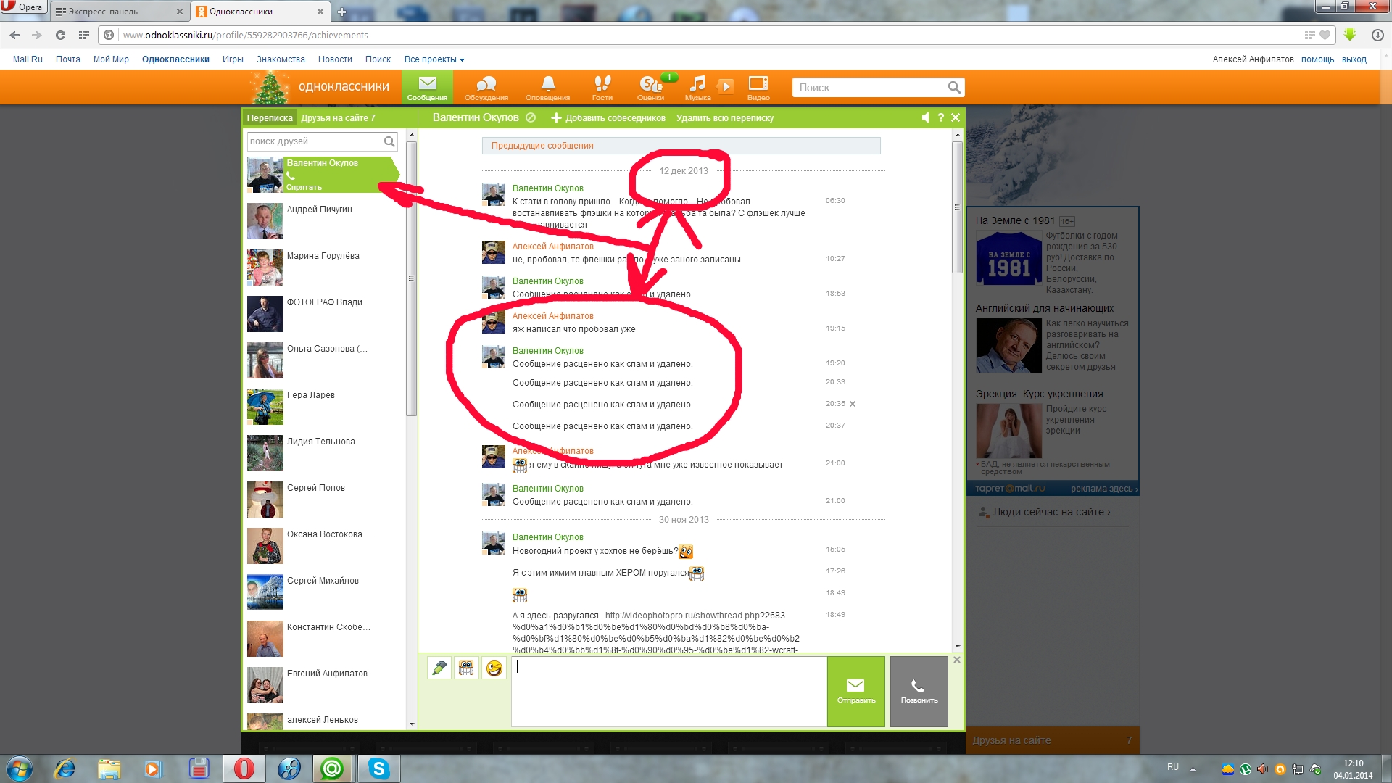Open chat help question mark

coord(941,117)
